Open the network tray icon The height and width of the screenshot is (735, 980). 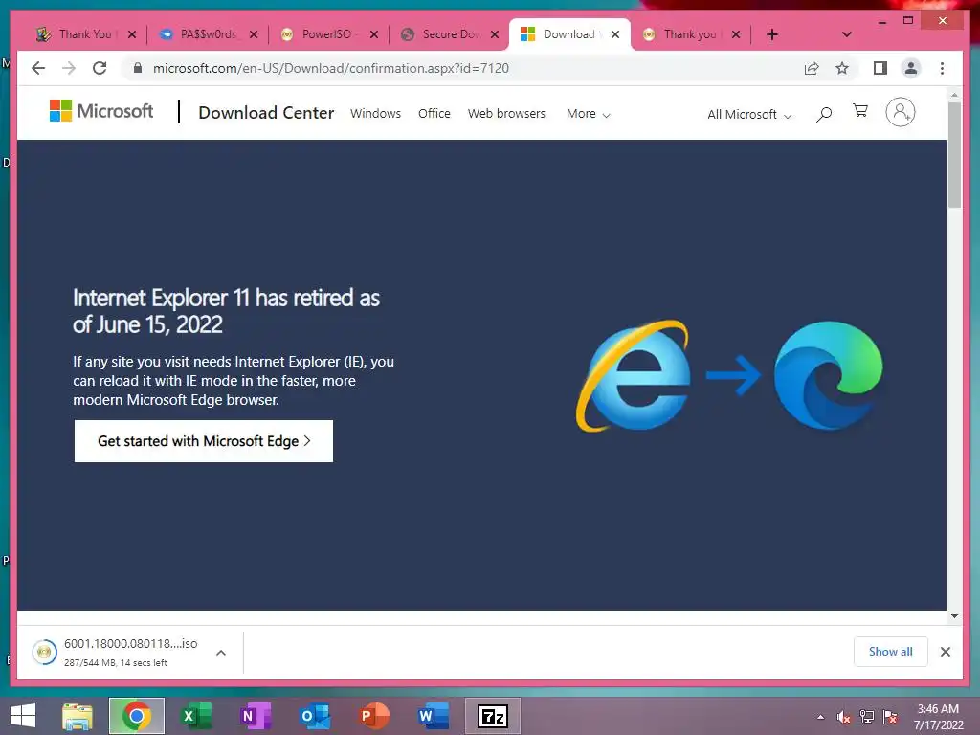coord(866,717)
